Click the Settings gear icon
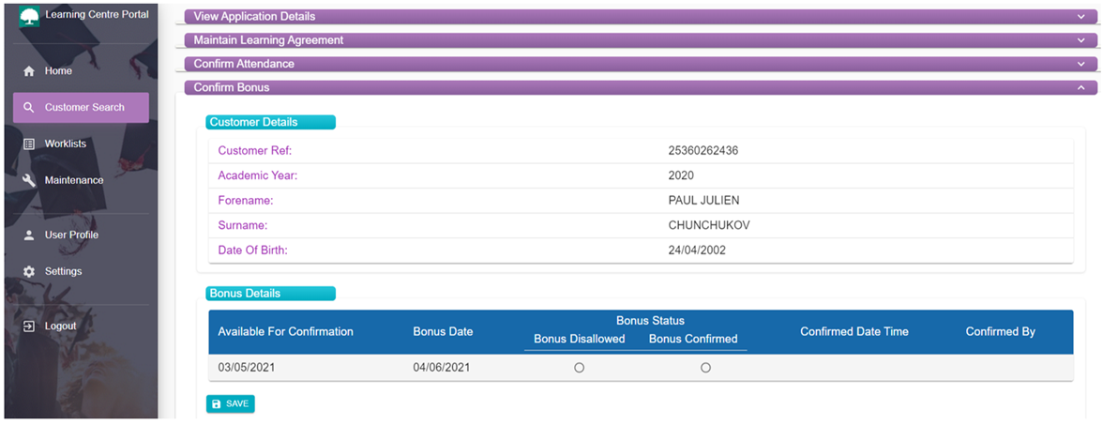This screenshot has width=1103, height=425. click(29, 272)
